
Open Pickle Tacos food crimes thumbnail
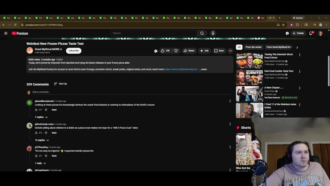click(249, 60)
